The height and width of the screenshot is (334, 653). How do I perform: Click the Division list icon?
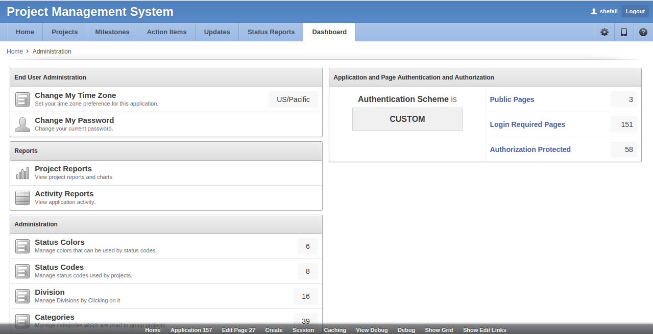coord(22,296)
